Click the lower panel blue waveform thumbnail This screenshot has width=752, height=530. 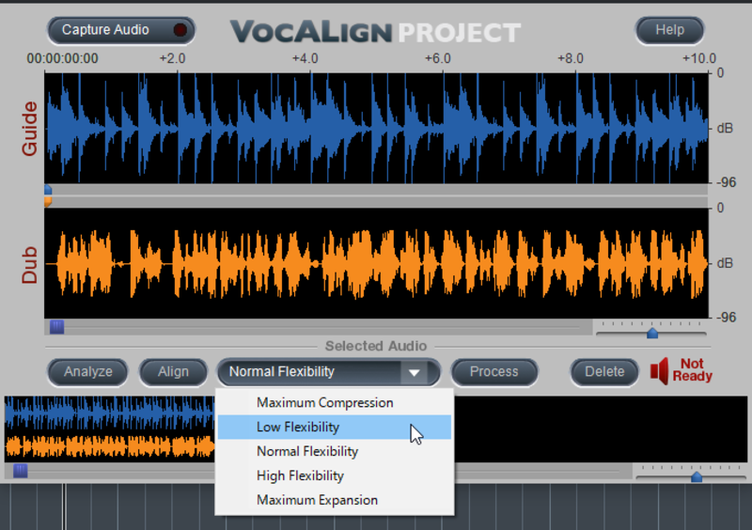pyautogui.click(x=109, y=413)
